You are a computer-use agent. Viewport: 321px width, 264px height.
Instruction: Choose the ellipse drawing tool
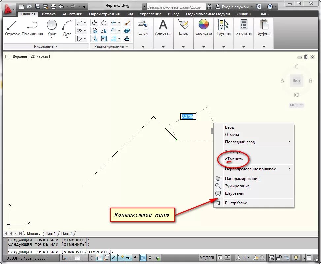(x=79, y=31)
